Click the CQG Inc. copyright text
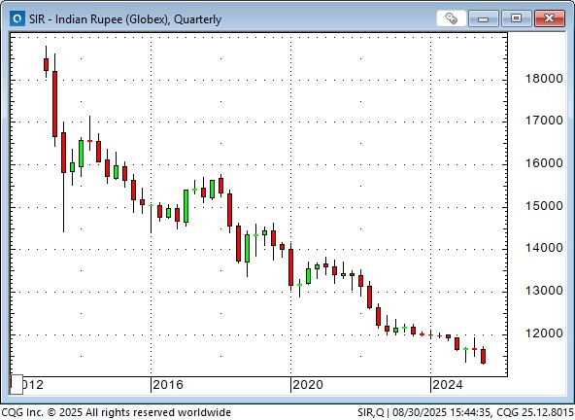This screenshot has width=575, height=420. pyautogui.click(x=116, y=412)
